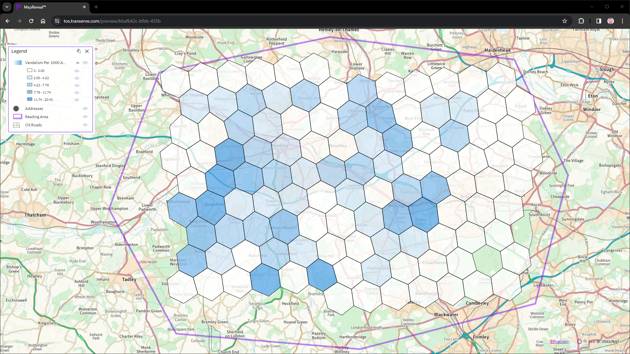This screenshot has height=354, width=630.
Task: Click the Reading Area purple rectangle symbol
Action: (17, 116)
